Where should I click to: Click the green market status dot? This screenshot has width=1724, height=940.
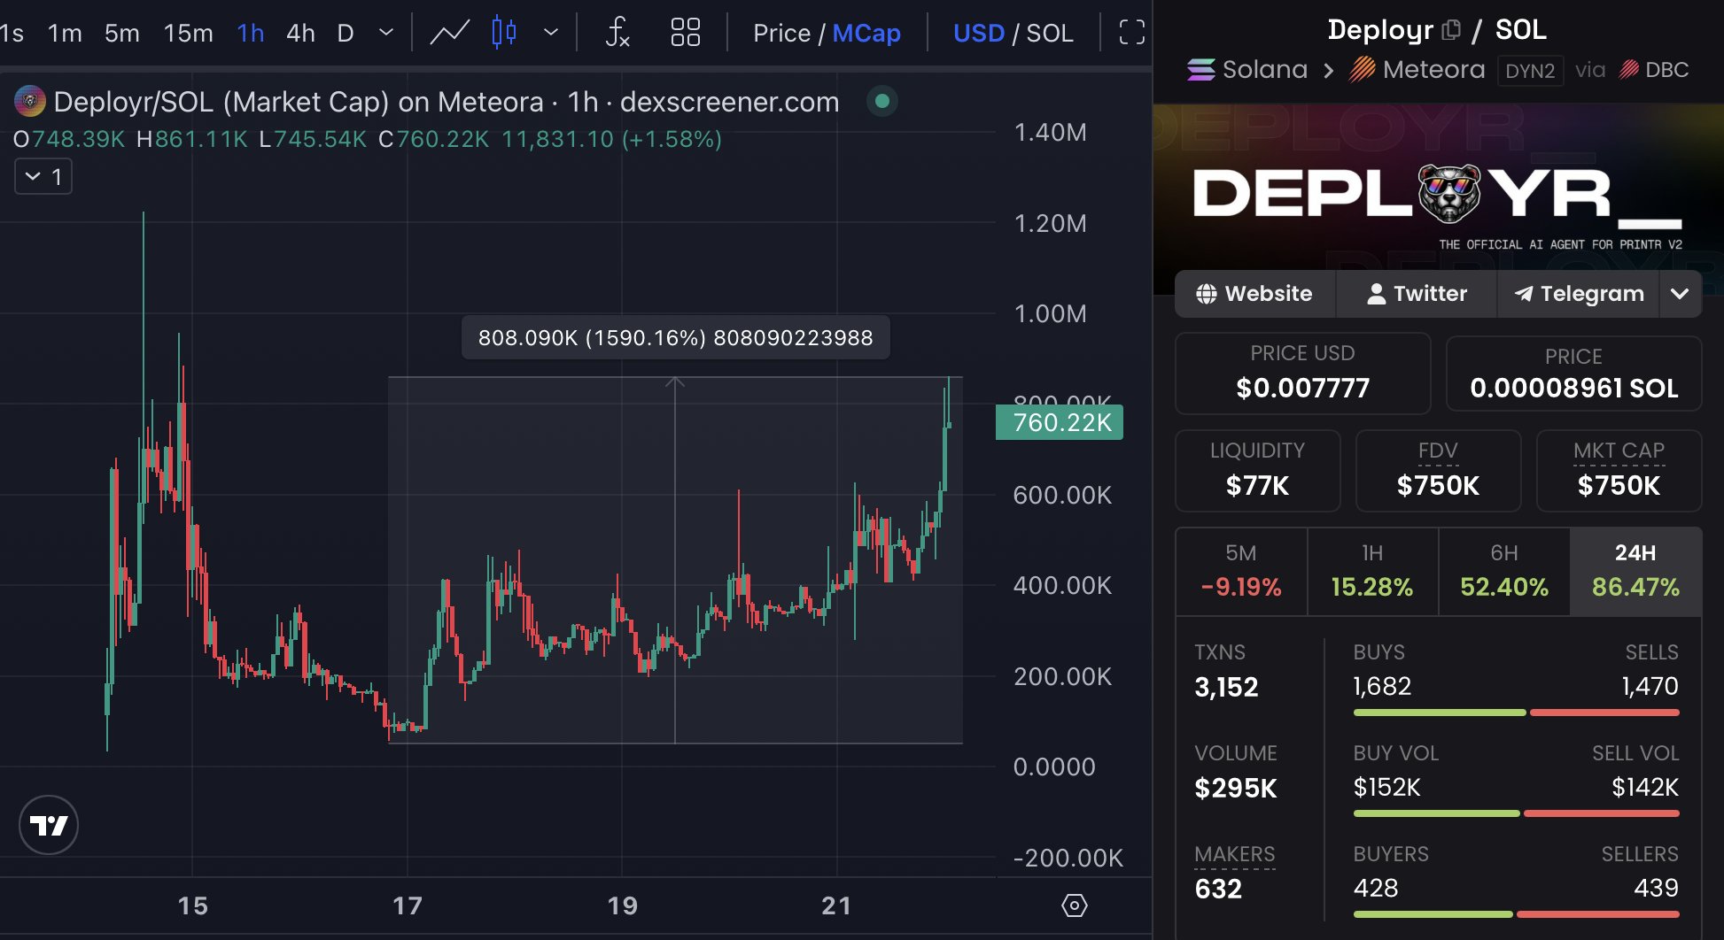click(882, 101)
